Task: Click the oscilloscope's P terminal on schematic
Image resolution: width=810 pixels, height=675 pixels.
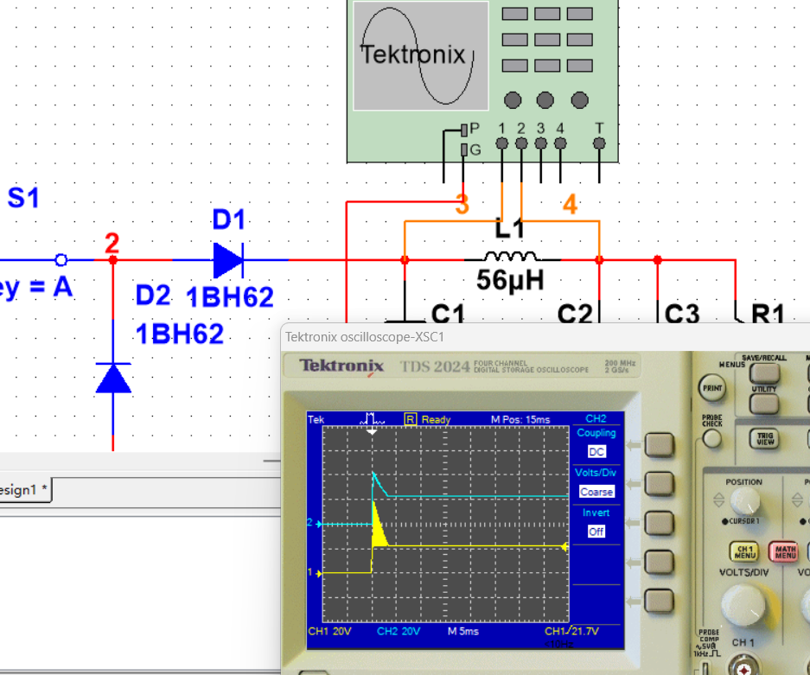Action: (464, 129)
